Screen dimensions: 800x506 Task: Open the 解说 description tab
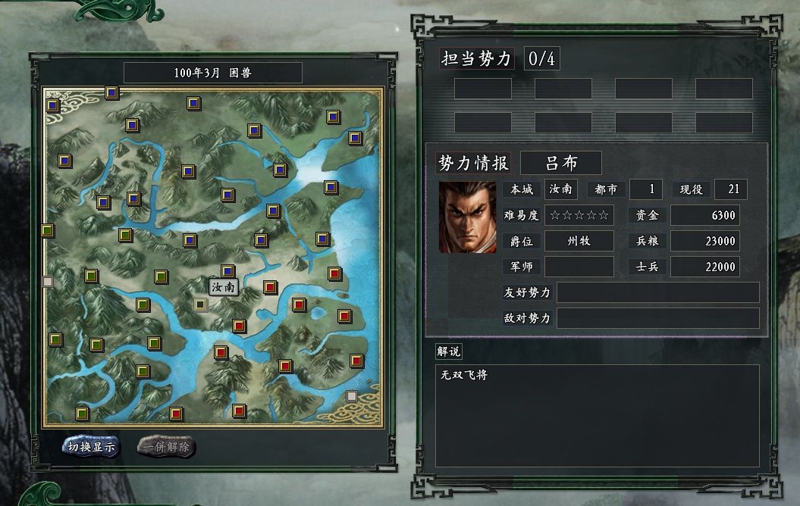448,351
